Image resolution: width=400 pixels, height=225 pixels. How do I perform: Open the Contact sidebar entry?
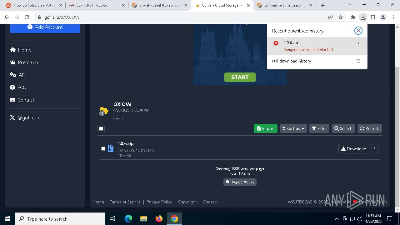click(22, 100)
